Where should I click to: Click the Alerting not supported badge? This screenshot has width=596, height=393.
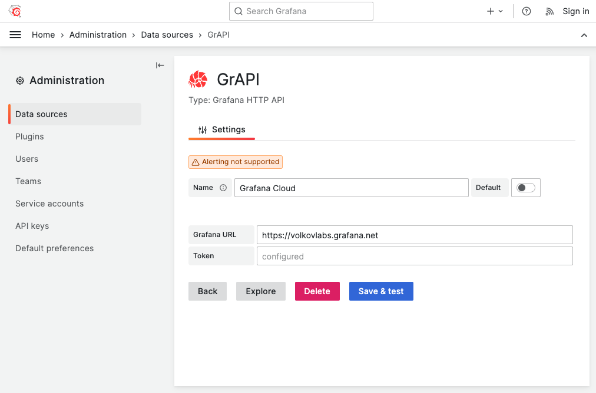coord(236,162)
